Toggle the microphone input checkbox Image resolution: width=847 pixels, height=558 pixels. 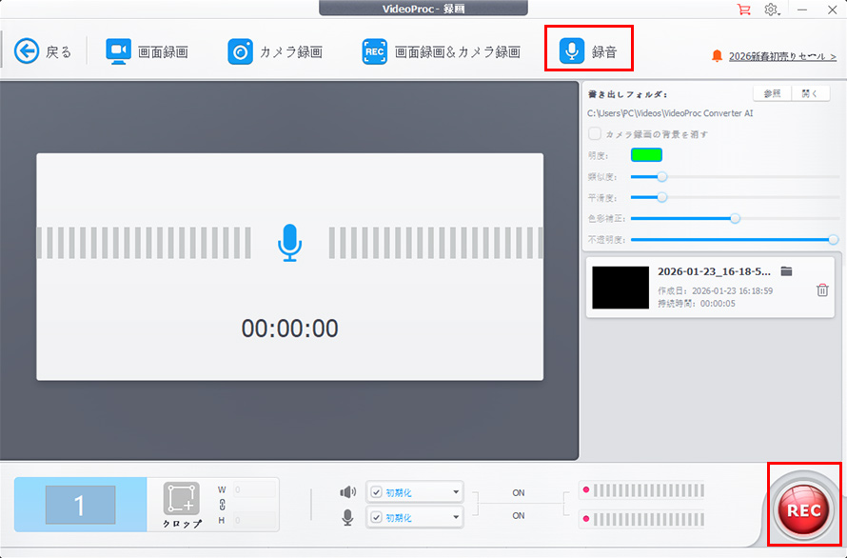(x=377, y=517)
